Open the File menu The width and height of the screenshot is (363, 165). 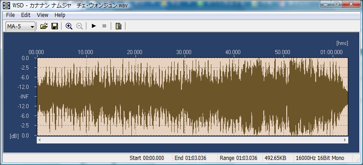[x=11, y=15]
